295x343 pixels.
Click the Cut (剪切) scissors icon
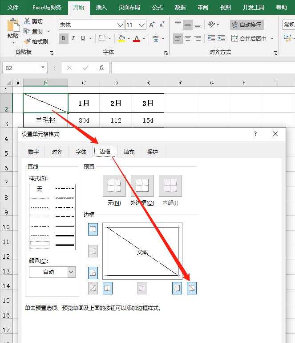[27, 21]
